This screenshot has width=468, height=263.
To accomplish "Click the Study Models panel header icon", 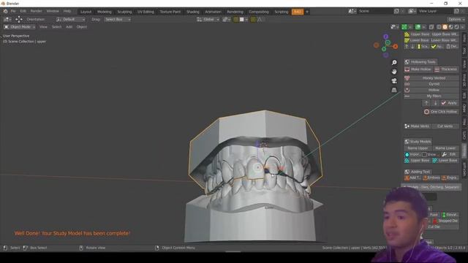I will (x=407, y=142).
